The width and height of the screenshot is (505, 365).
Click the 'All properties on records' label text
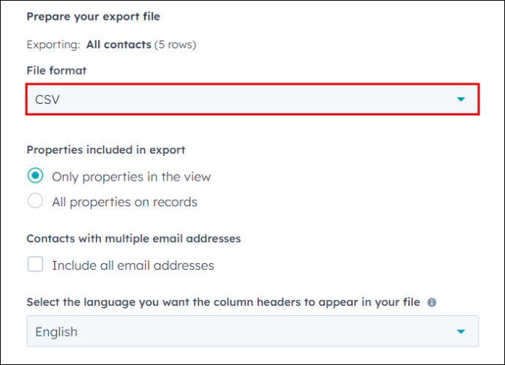coord(124,202)
